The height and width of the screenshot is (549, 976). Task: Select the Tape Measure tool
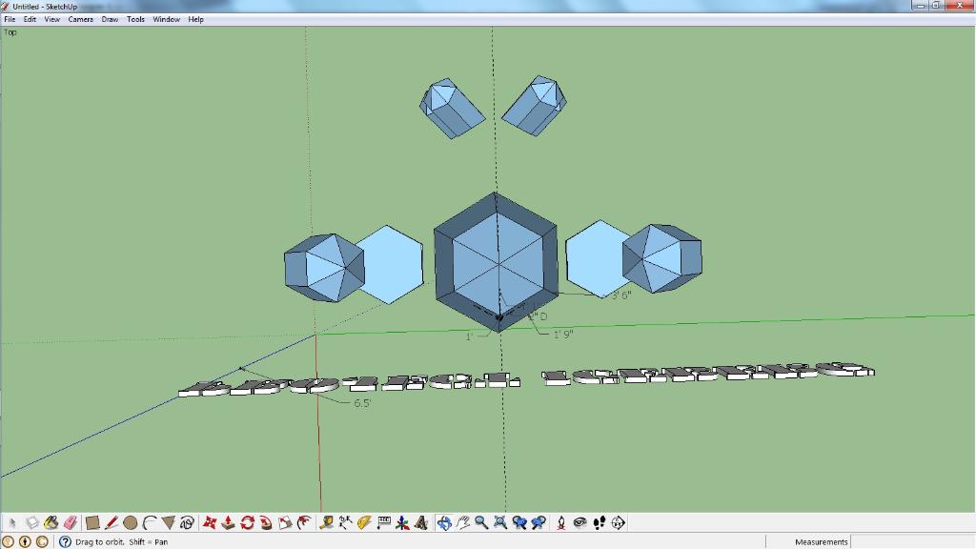click(326, 523)
